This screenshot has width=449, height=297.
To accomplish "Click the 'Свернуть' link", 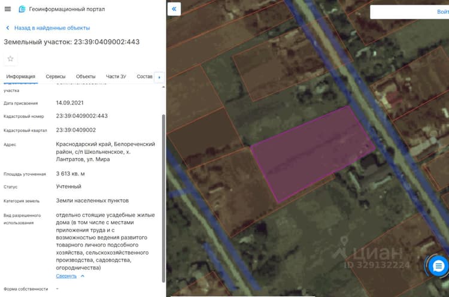I will pos(66,276).
